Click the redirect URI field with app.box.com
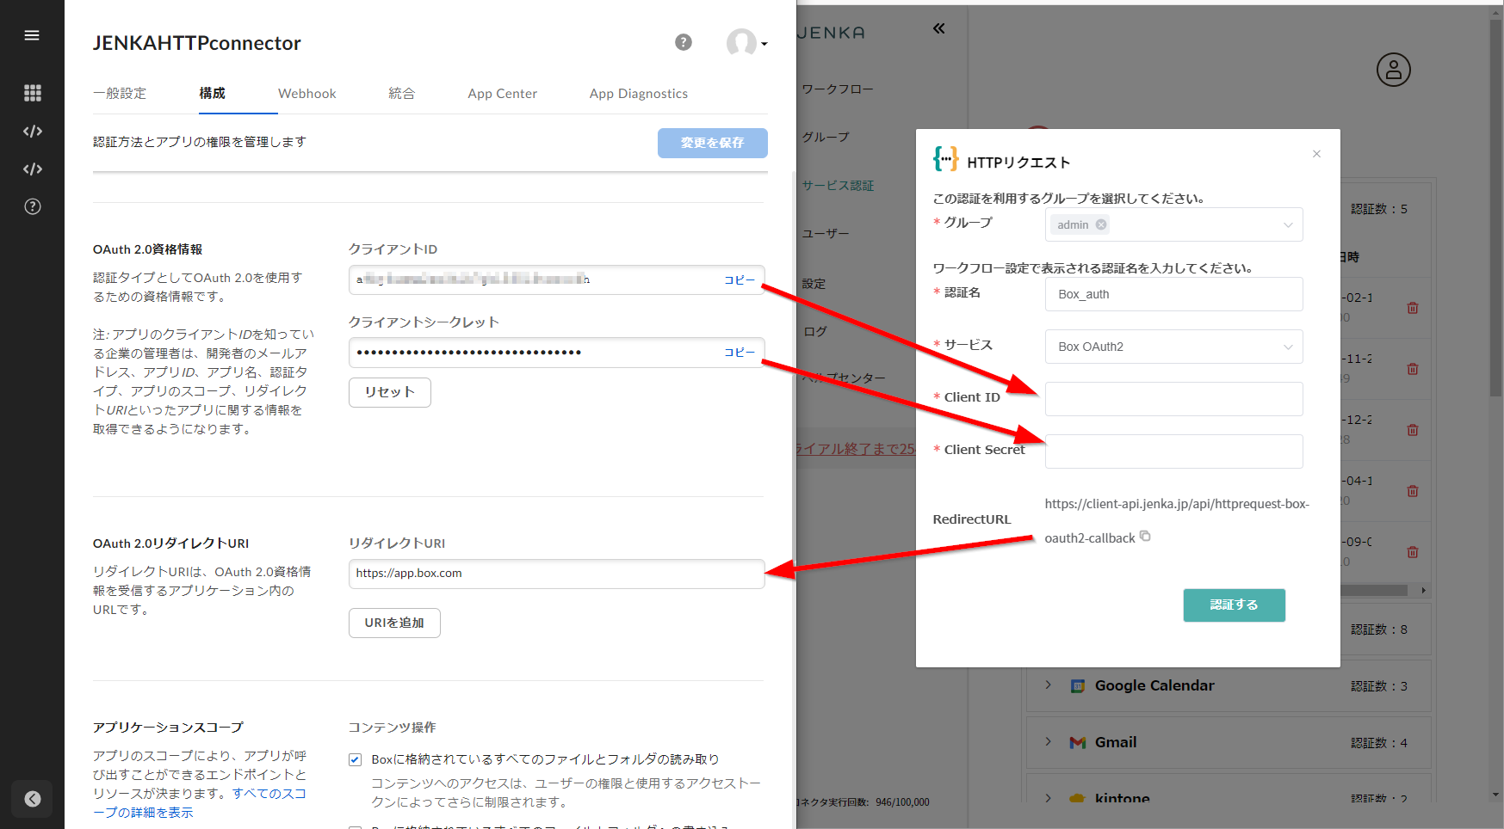This screenshot has height=829, width=1504. point(556,574)
